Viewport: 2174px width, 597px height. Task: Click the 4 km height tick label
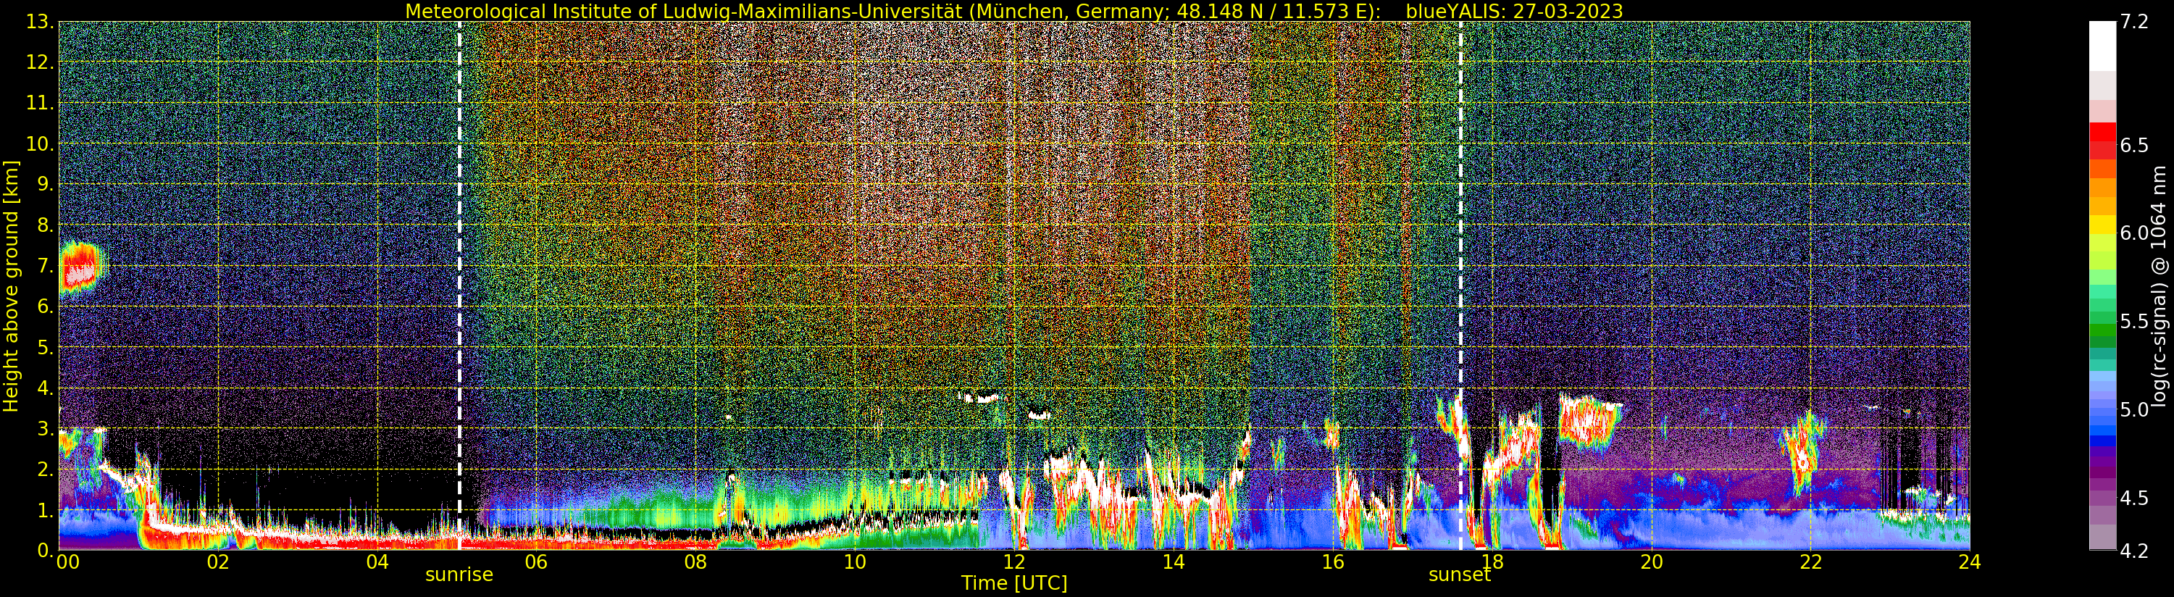coord(46,388)
